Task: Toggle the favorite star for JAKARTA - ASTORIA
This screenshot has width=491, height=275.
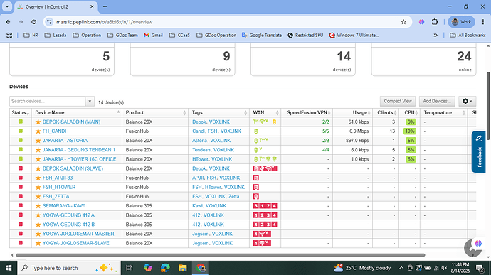Action: click(38, 141)
